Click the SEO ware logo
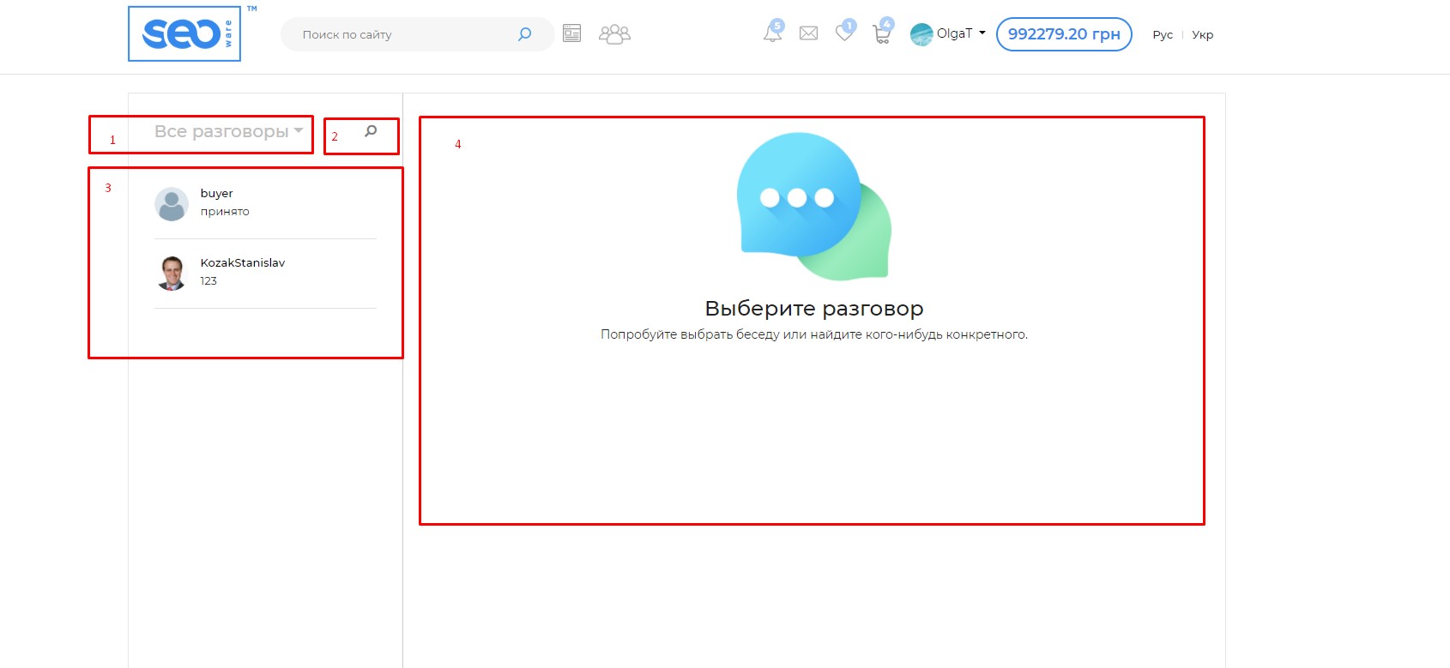The width and height of the screenshot is (1450, 668). [x=184, y=34]
